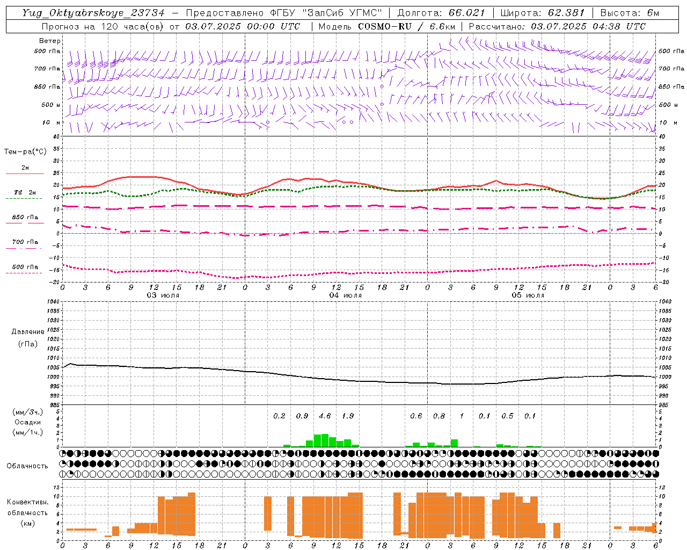Select the text Предоставлено ФГБУ "ЗапСиб УГМС"
The height and width of the screenshot is (550, 687).
coord(284,13)
